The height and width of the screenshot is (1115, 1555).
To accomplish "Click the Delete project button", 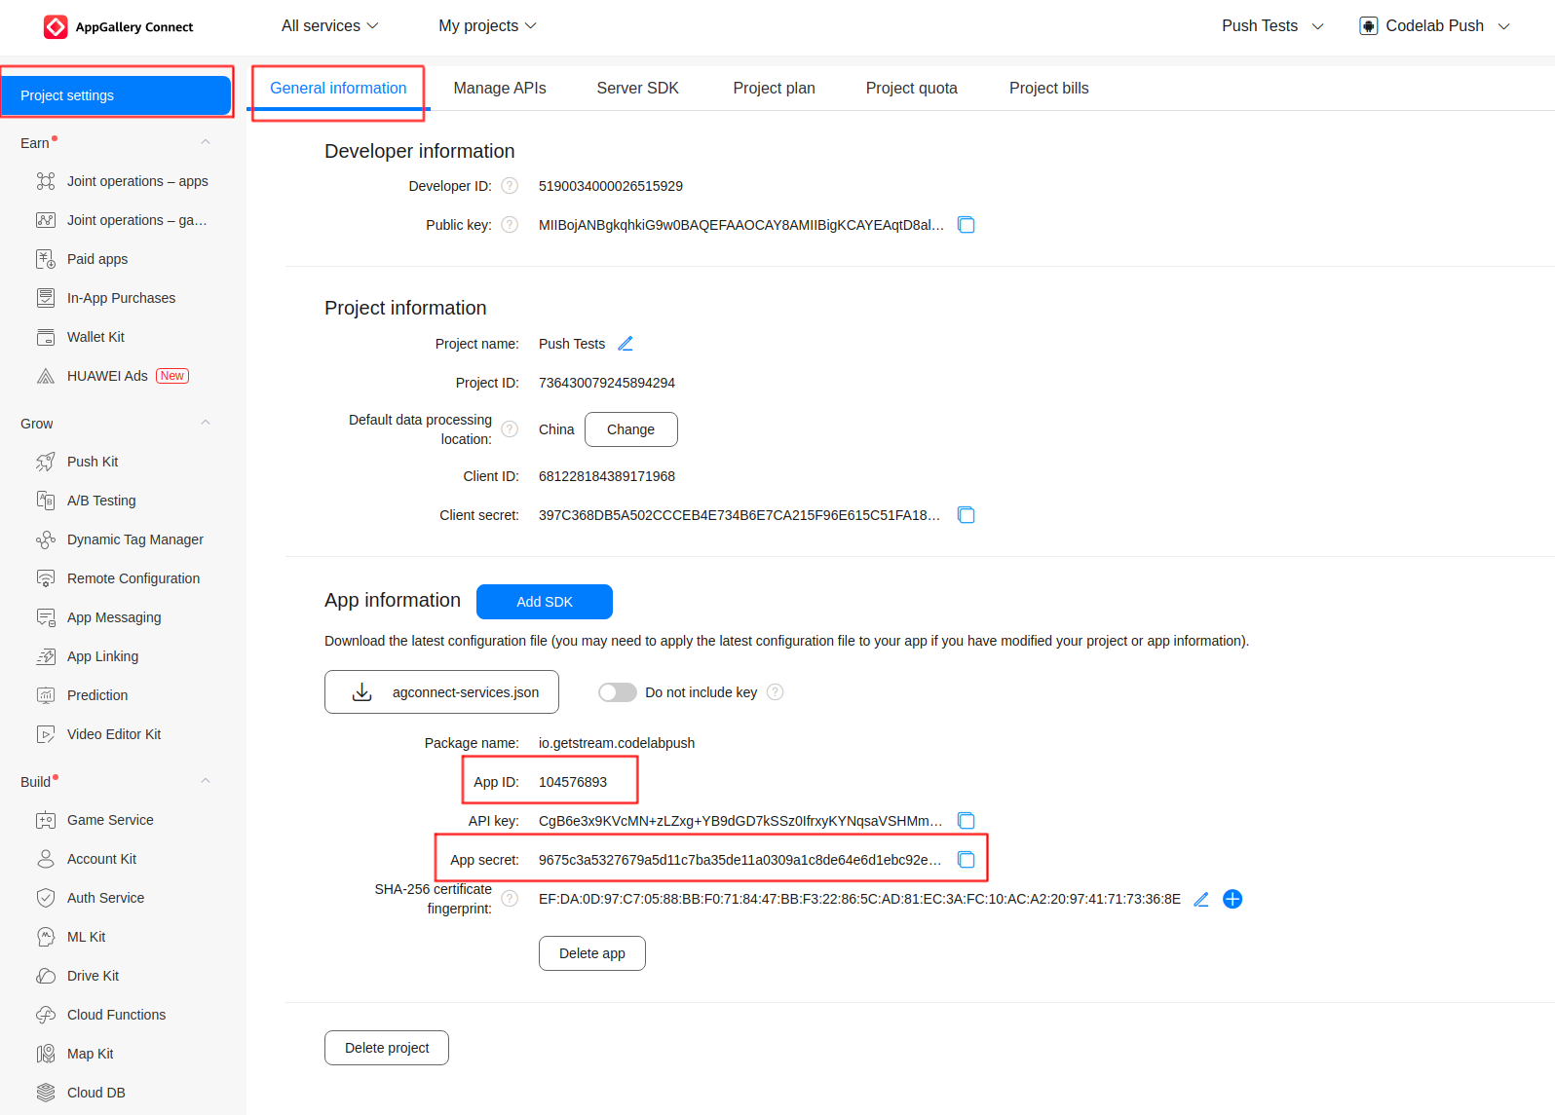I will pos(387,1048).
